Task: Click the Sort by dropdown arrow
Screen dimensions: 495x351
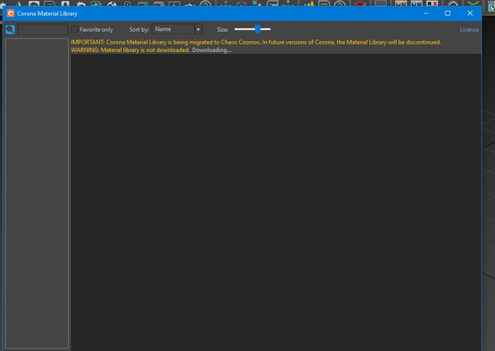Action: (x=198, y=29)
